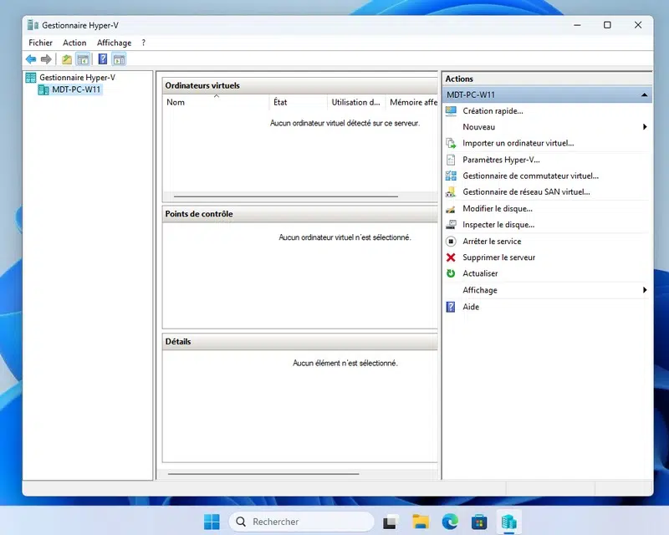This screenshot has height=535, width=669.
Task: Click the red Supprimer le serveur icon
Action: 452,257
